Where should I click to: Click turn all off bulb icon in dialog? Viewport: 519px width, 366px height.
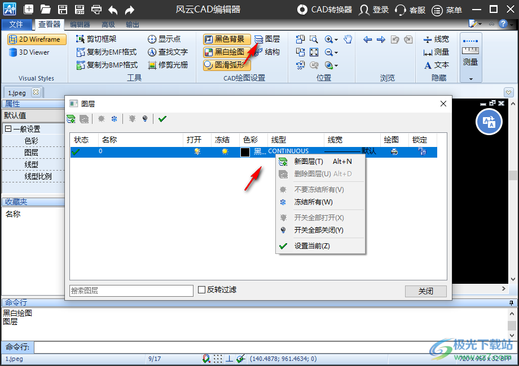tap(144, 119)
